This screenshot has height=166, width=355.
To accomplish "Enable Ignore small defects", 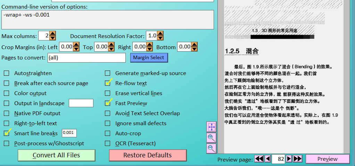I will (108, 123).
